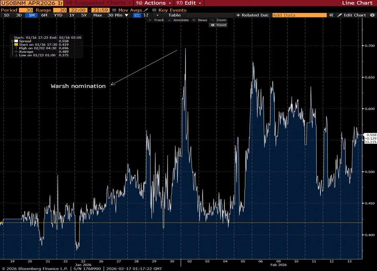The height and width of the screenshot is (271, 377).
Task: Click the Edit Chart button
Action: tap(352, 15)
